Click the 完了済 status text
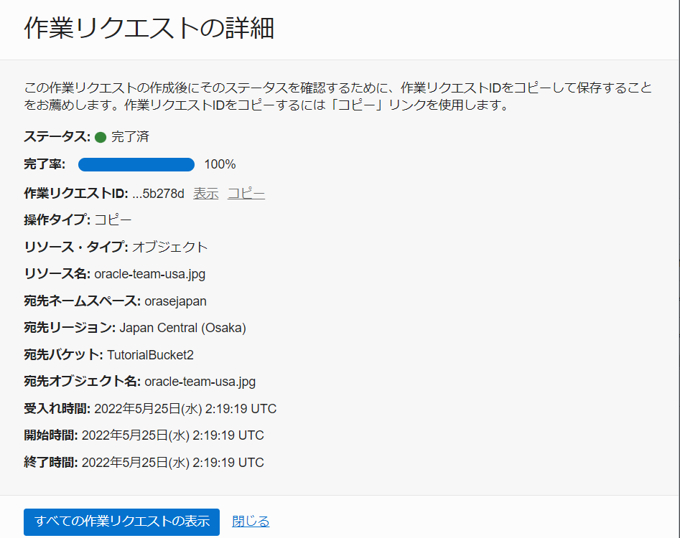The width and height of the screenshot is (680, 538). point(130,137)
